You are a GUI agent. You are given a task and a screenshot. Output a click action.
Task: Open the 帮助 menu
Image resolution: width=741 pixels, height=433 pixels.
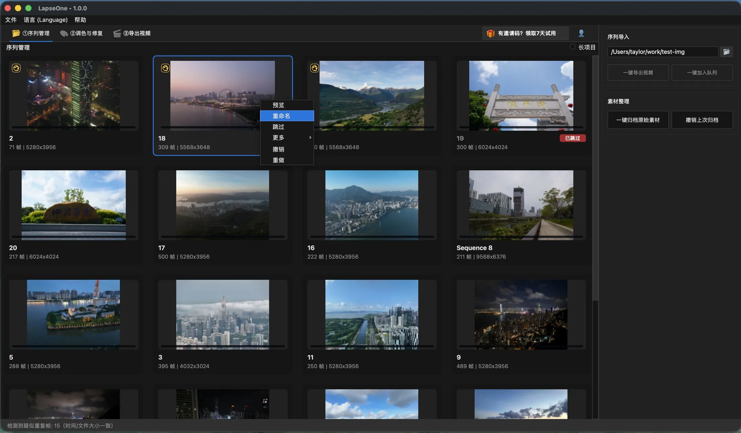click(80, 20)
